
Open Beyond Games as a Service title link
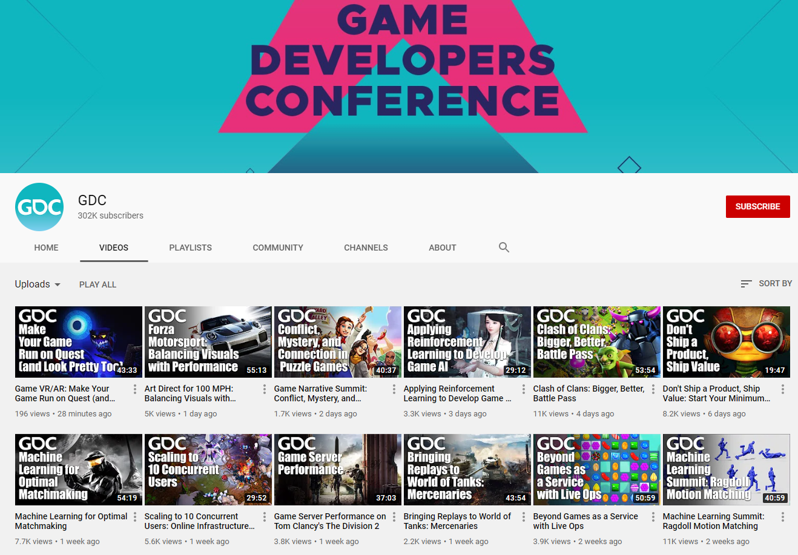click(585, 521)
